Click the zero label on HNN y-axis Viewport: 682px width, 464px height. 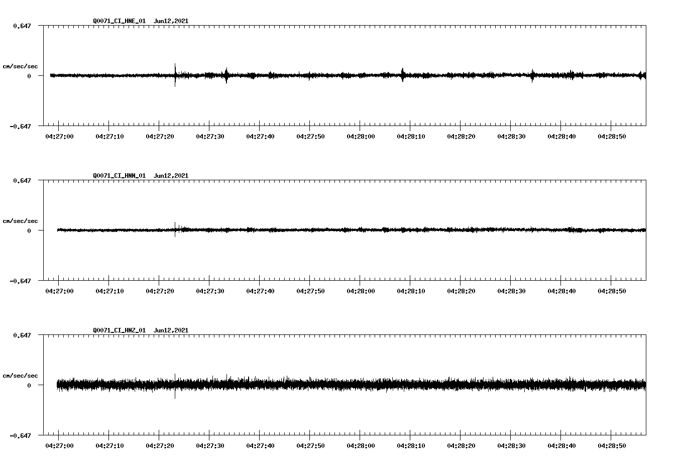29,230
